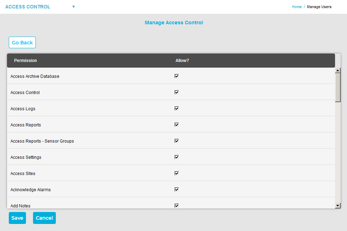347x231 pixels.
Task: Go to Home breadcrumb link
Action: [297, 7]
